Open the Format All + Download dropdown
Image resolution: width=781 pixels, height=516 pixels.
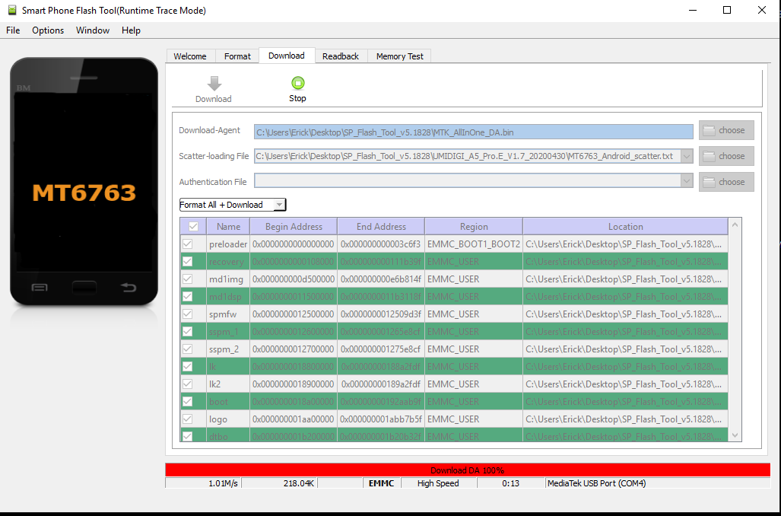pyautogui.click(x=233, y=205)
